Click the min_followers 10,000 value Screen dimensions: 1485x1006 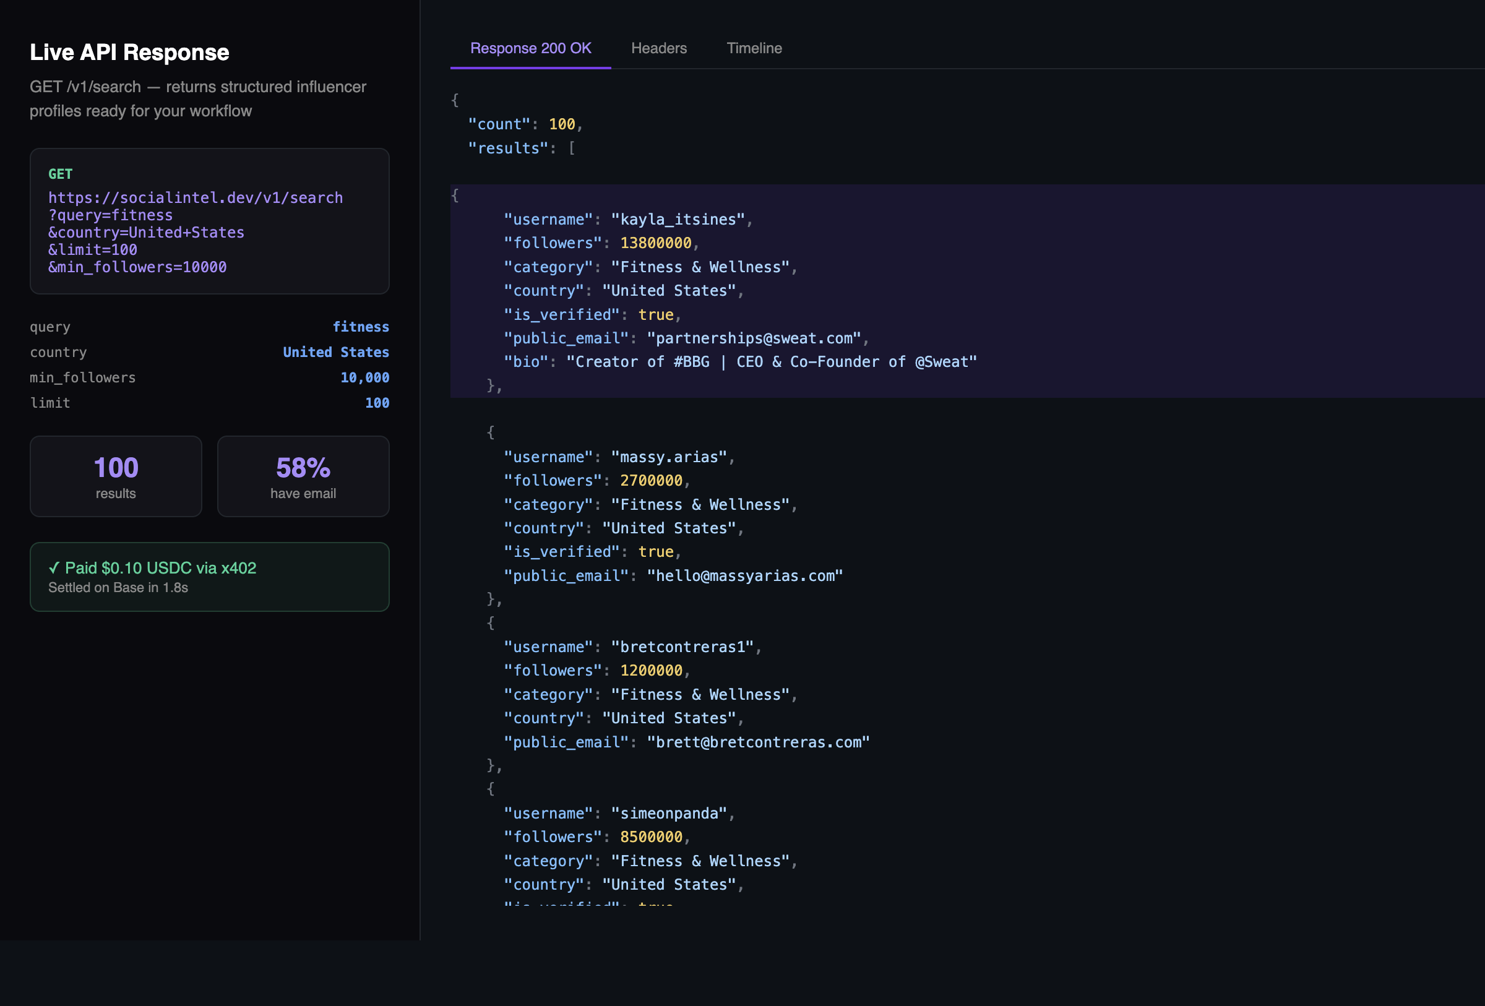pos(364,377)
